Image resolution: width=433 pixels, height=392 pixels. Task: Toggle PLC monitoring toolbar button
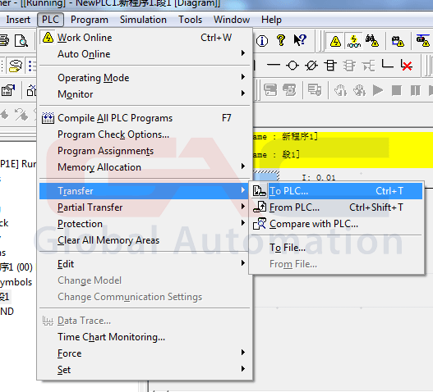[354, 41]
